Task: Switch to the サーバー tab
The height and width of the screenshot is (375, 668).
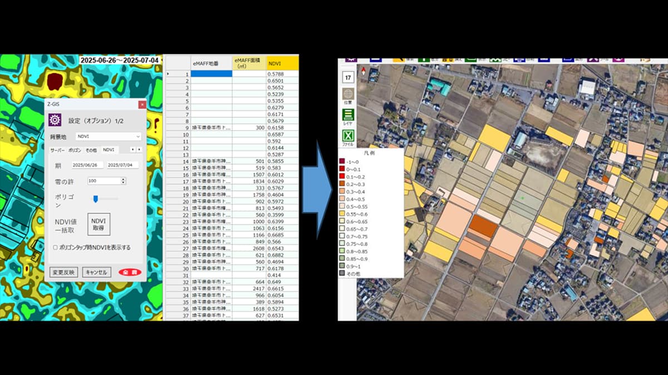Action: click(57, 150)
